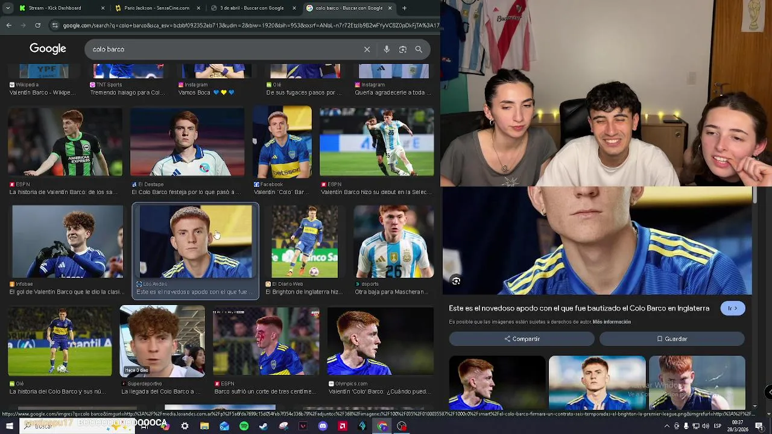772x434 pixels.
Task: Launch Spotify from the taskbar
Action: [244, 426]
